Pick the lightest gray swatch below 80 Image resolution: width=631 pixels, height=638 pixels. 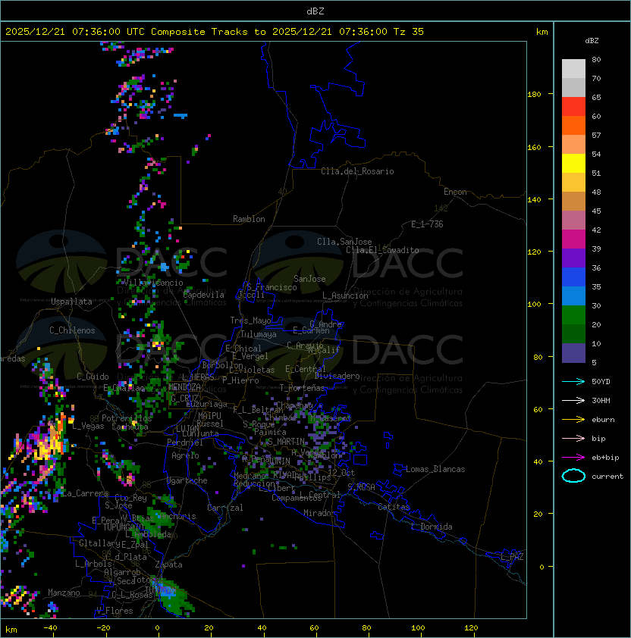(573, 69)
